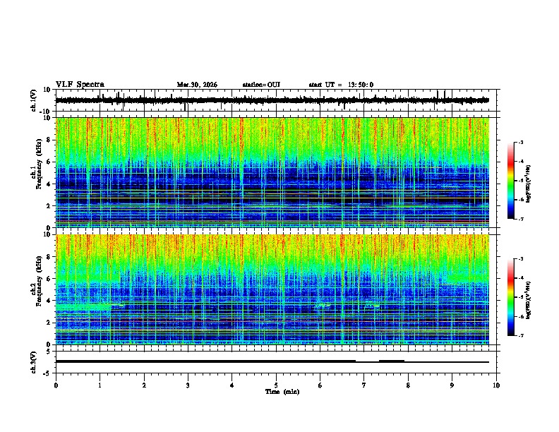The width and height of the screenshot is (559, 432).
Task: Click the ch.2 "Frequency (kHz)" axis label
Action: [x=39, y=281]
